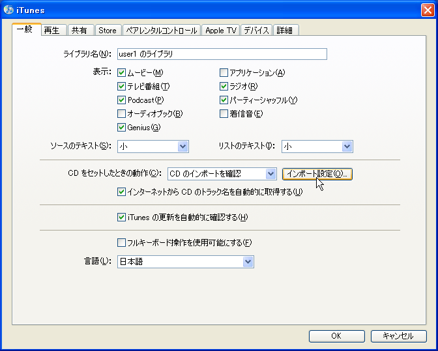This screenshot has height=351, width=438.
Task: Click the キャンセル button
Action: (398, 336)
